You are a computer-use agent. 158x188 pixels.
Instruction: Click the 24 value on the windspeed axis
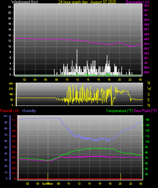click(9, 7)
